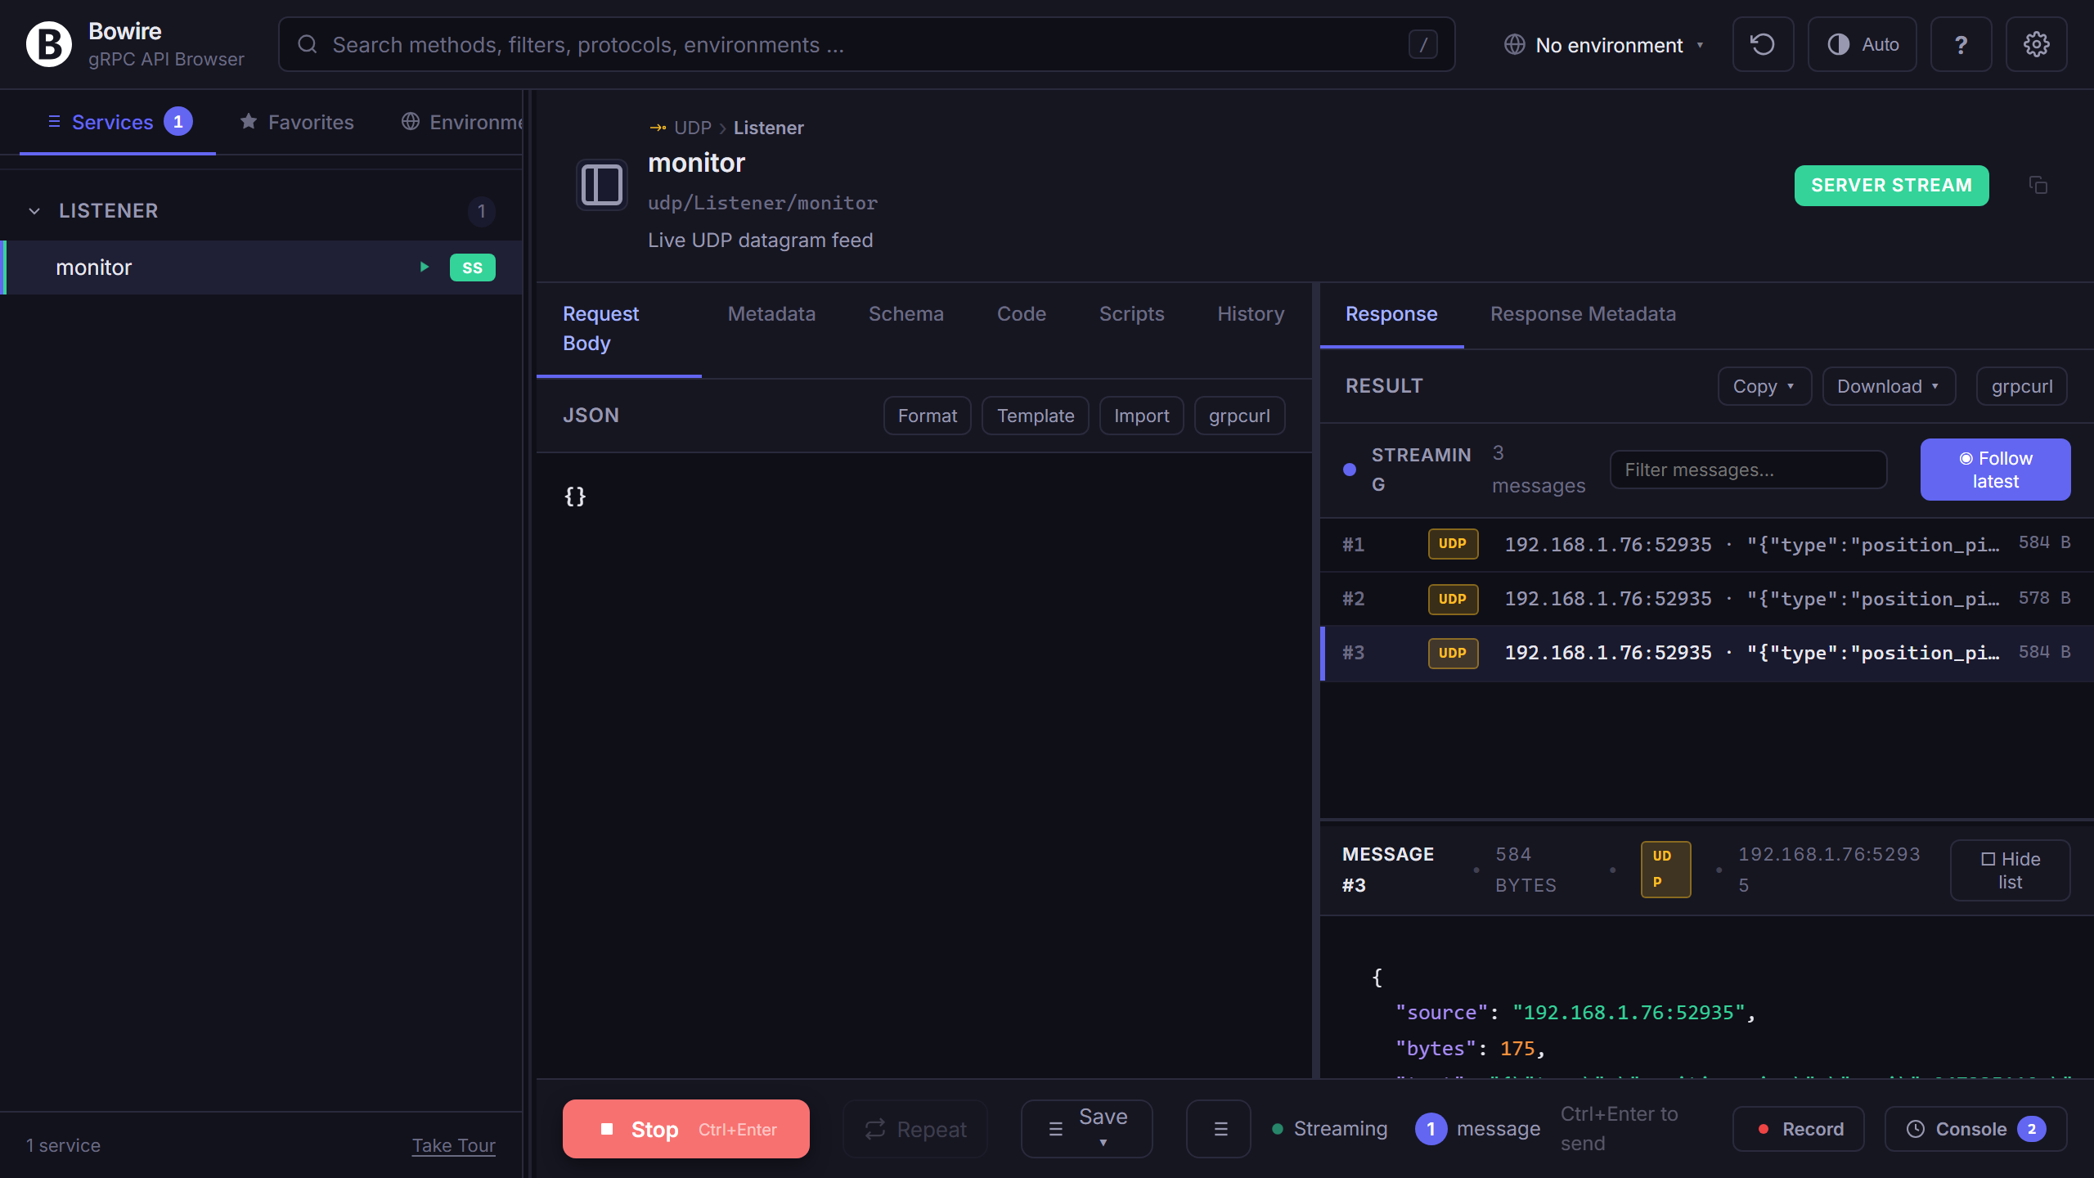Image resolution: width=2094 pixels, height=1178 pixels.
Task: Stop the streaming call
Action: [x=685, y=1129]
